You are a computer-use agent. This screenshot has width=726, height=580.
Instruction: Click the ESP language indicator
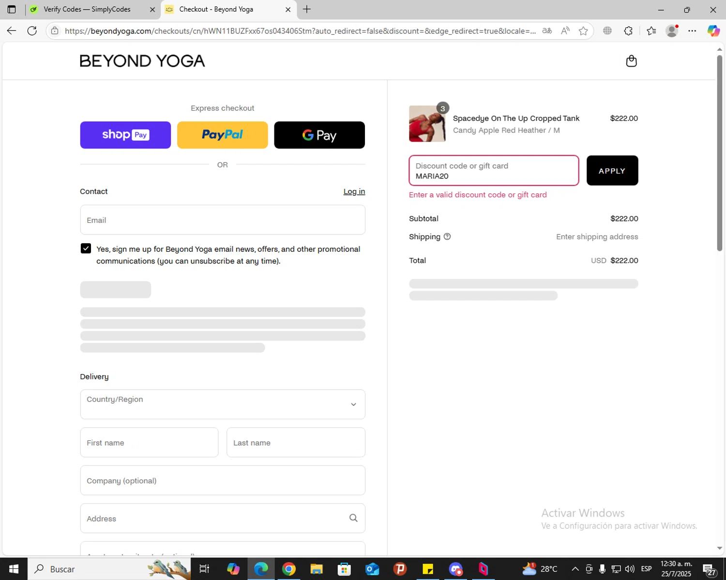pyautogui.click(x=646, y=569)
